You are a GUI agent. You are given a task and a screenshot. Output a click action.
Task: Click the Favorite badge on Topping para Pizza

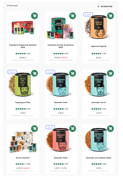pyautogui.click(x=12, y=72)
